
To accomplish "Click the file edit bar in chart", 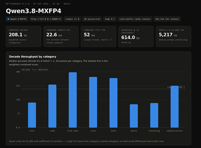I will pos(73,100).
